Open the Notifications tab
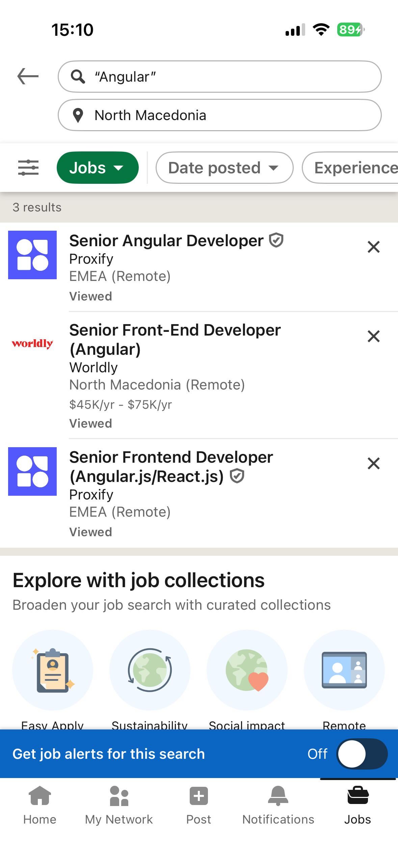This screenshot has height=862, width=398. coord(278,804)
